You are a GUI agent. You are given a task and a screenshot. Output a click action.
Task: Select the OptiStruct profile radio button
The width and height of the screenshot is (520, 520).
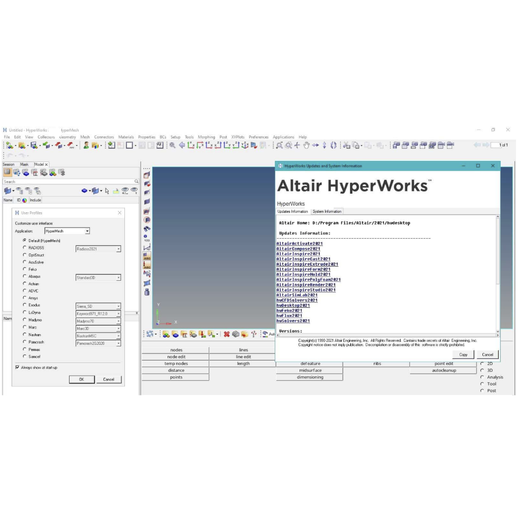[24, 255]
